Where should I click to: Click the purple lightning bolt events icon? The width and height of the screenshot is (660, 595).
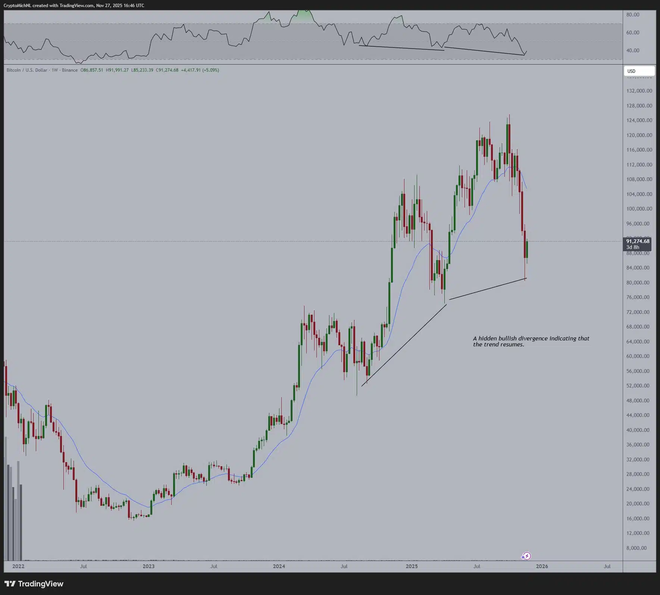pyautogui.click(x=526, y=556)
